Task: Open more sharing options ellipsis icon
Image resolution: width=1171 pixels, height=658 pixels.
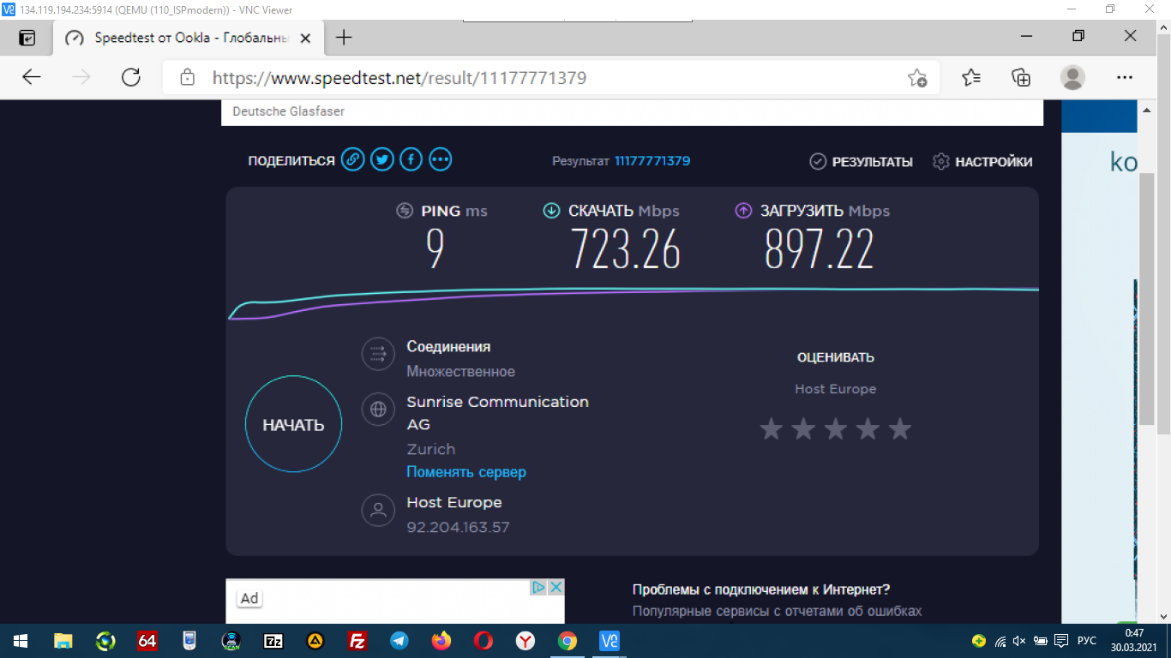Action: [441, 159]
